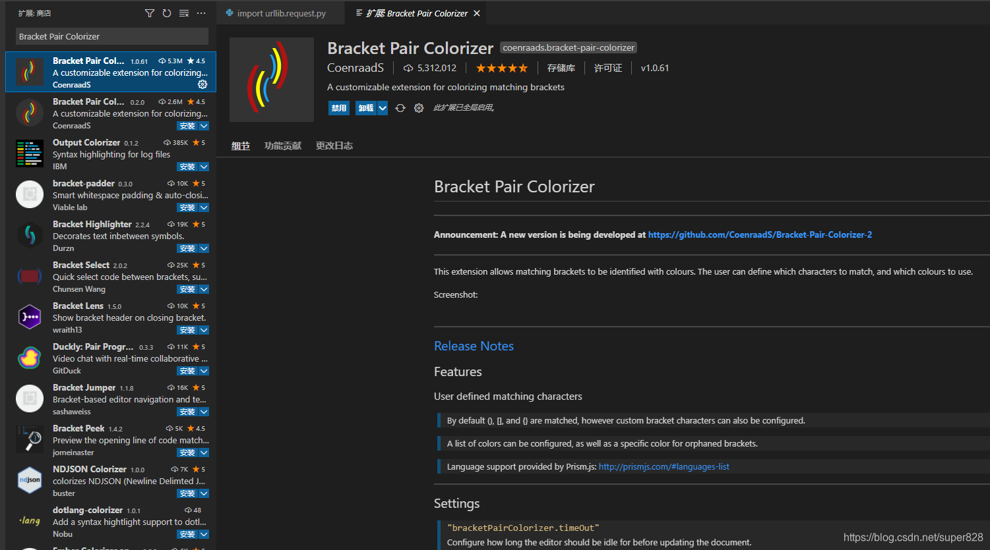Open the import urllib.request.py editor tab
The width and height of the screenshot is (990, 550).
point(280,13)
